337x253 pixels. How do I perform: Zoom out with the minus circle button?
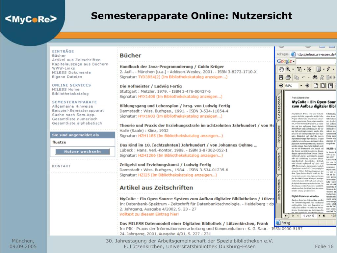[x=281, y=85]
